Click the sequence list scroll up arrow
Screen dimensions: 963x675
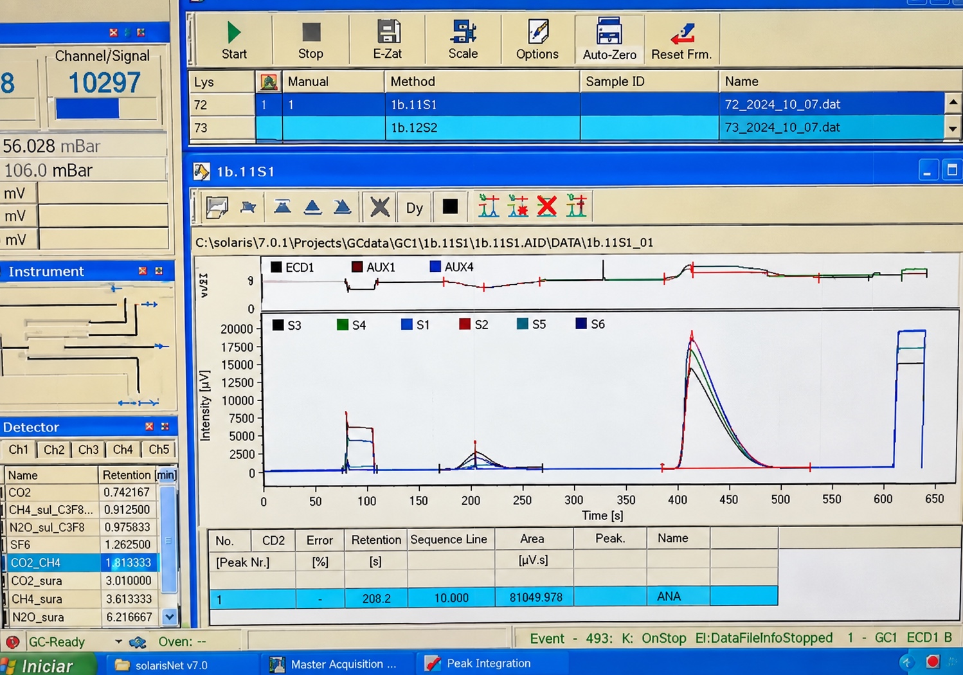(953, 102)
